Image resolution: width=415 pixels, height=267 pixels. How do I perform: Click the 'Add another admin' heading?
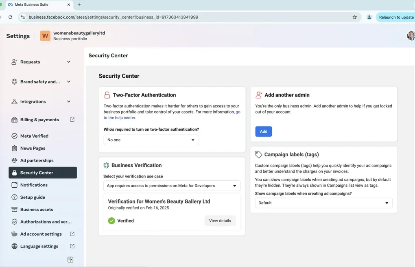point(287,95)
